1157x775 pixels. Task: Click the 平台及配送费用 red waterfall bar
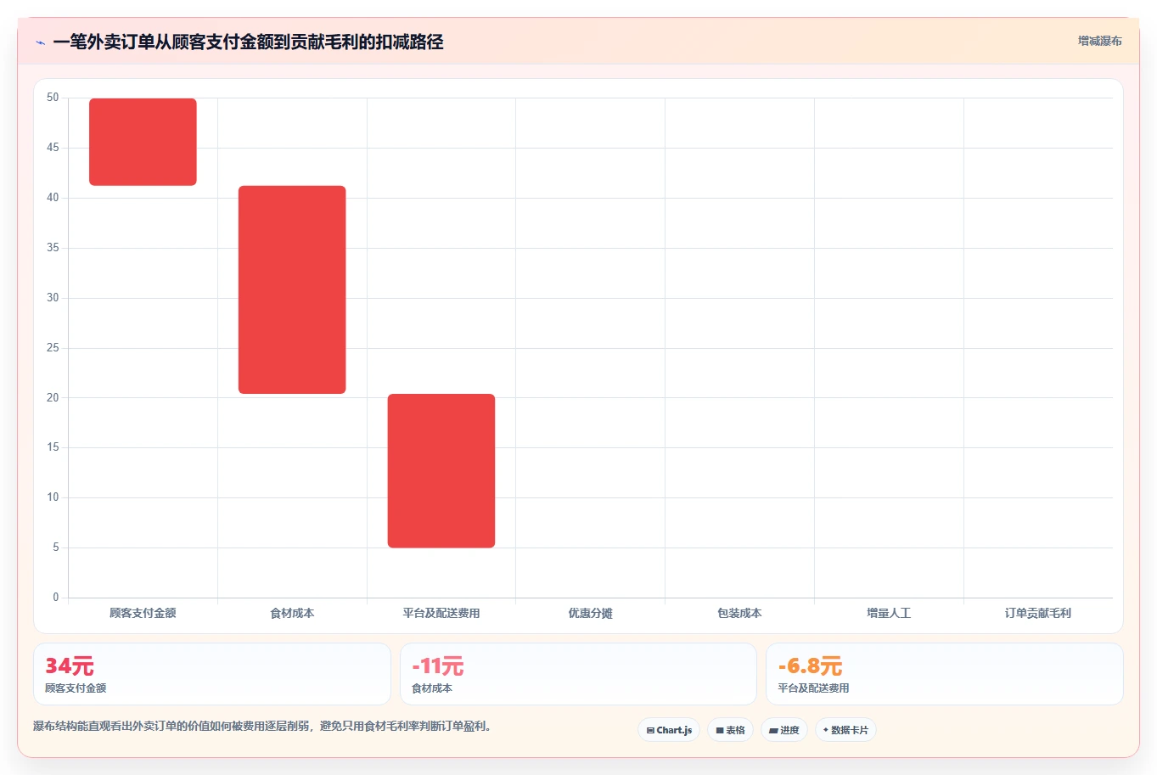(441, 470)
